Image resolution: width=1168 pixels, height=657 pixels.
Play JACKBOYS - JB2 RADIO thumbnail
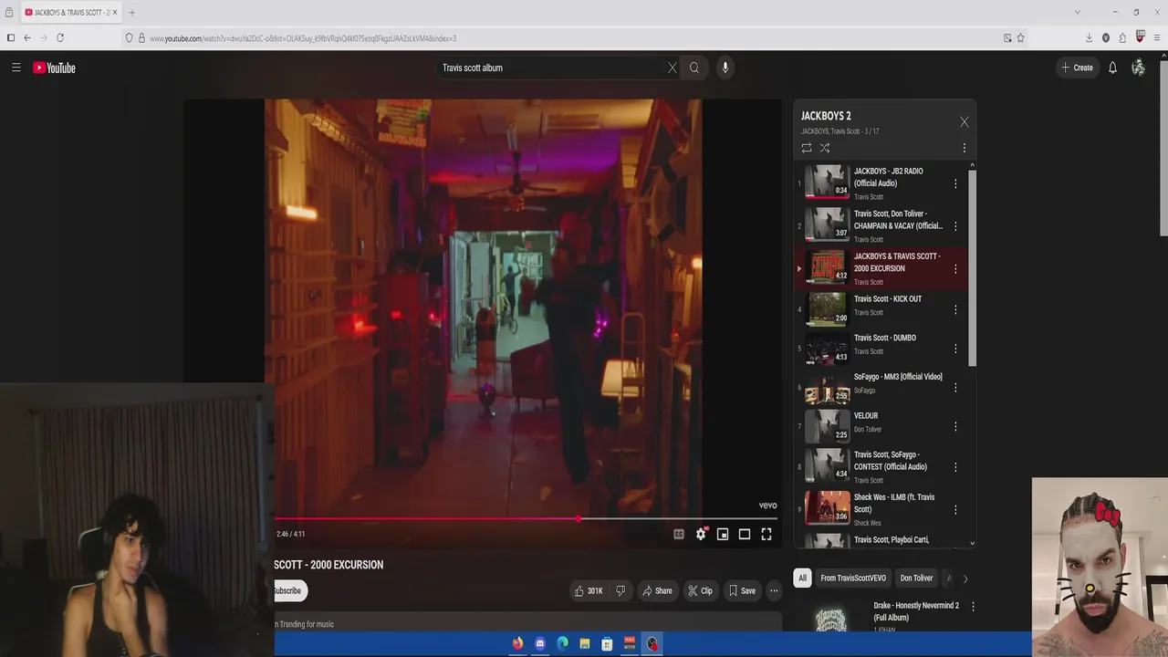tap(827, 182)
